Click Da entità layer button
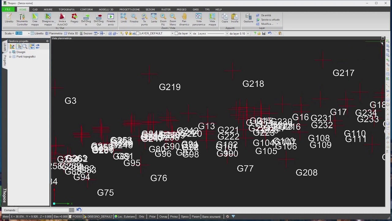 264,15
